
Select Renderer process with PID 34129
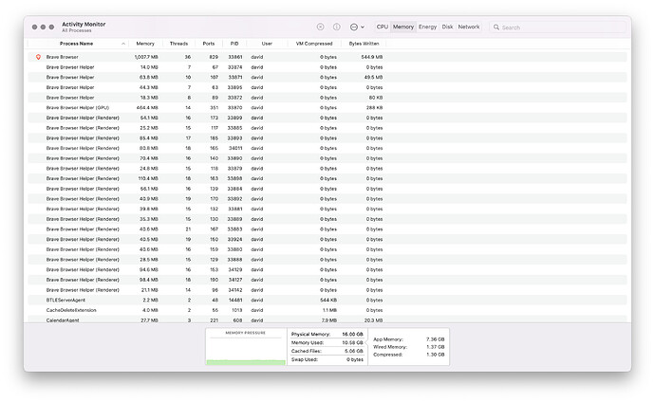327,269
